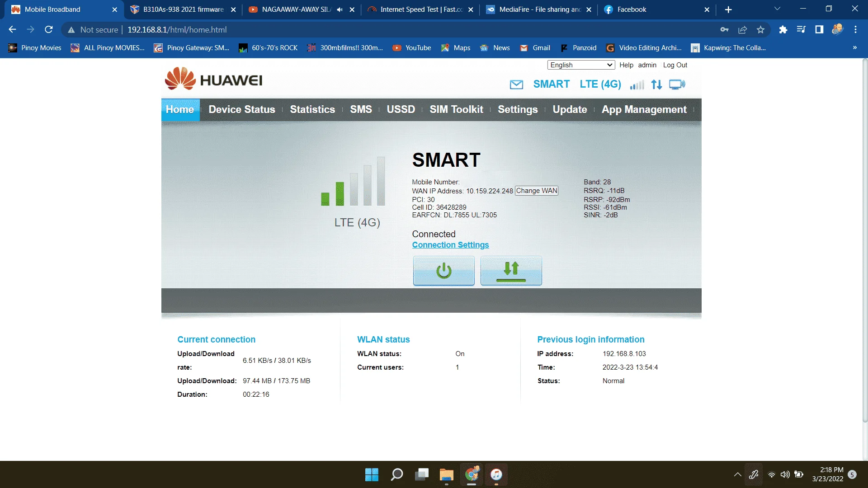Open the language dropdown showing English

point(581,65)
